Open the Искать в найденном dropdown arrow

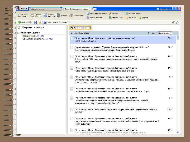click(89, 28)
